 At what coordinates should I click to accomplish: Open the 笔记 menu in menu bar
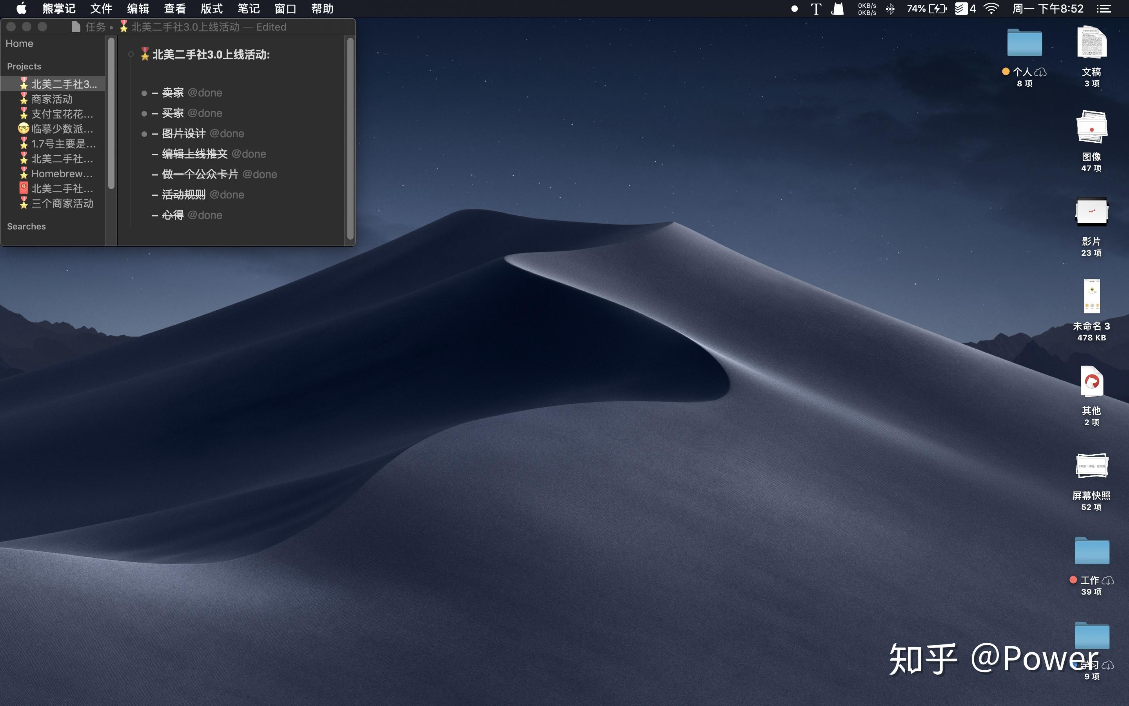(248, 9)
